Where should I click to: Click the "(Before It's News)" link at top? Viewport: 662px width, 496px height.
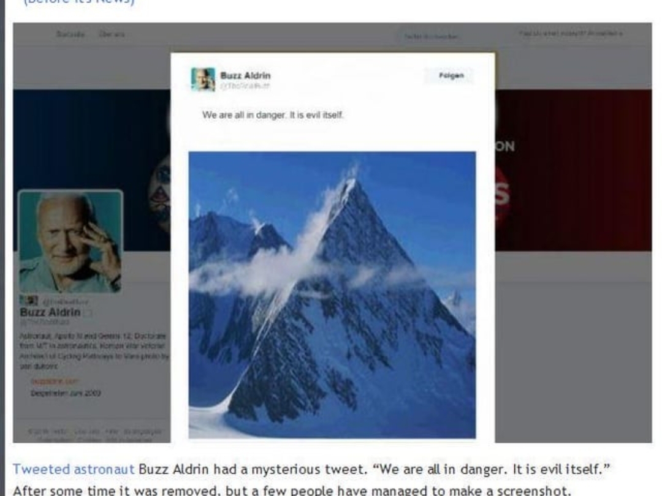[79, 2]
